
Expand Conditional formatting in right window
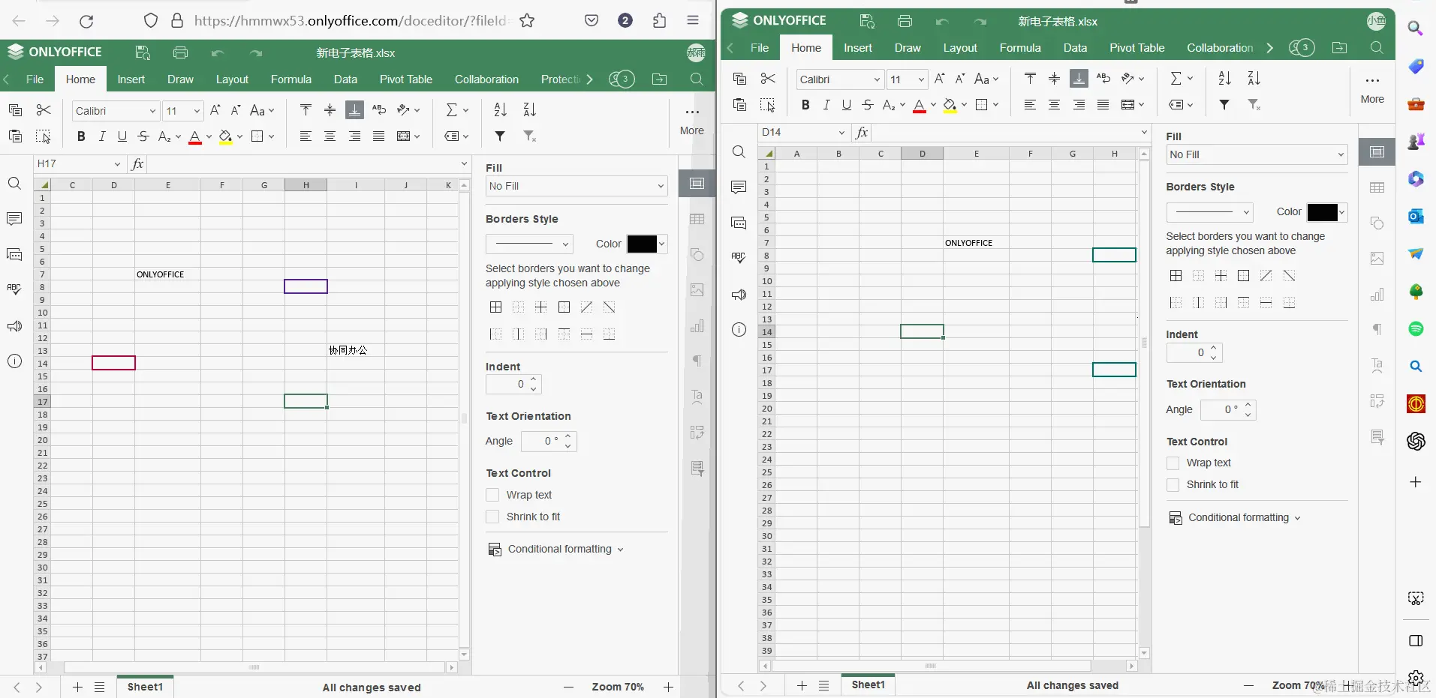(1235, 517)
